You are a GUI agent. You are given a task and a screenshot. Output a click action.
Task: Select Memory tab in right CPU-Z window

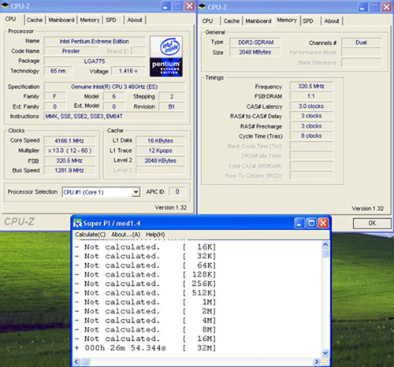pos(287,20)
